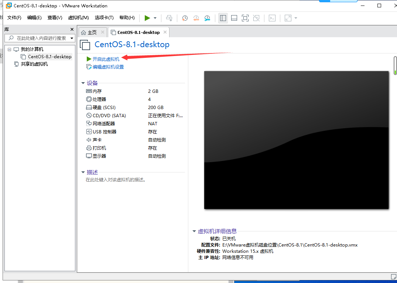The width and height of the screenshot is (397, 283).
Task: Select CentOS-8.1-desktop in the library tree
Action: click(49, 57)
